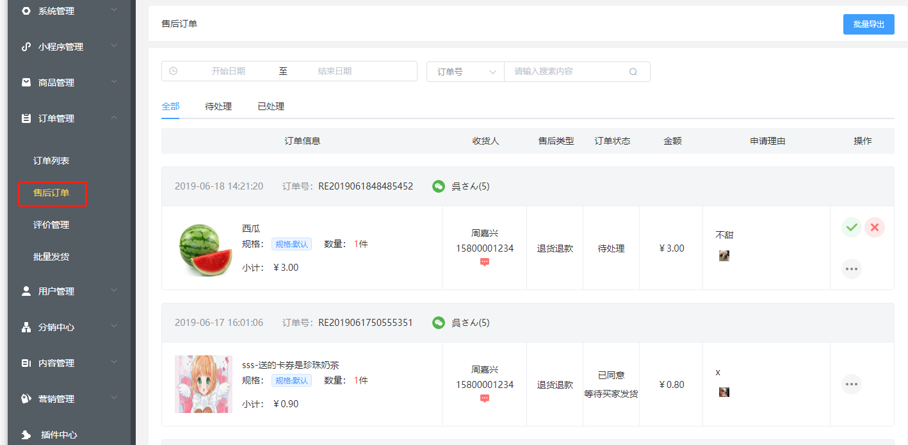Open more options for the watermelon order
This screenshot has height=445, width=908.
click(x=851, y=269)
